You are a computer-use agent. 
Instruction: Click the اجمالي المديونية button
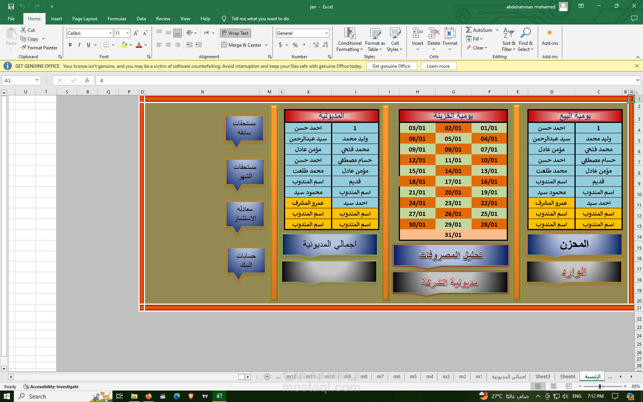[x=330, y=245]
